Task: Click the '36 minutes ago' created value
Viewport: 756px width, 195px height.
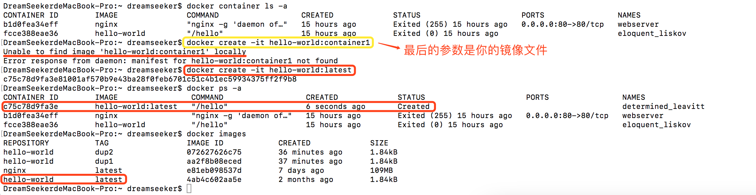Action: tap(310, 152)
